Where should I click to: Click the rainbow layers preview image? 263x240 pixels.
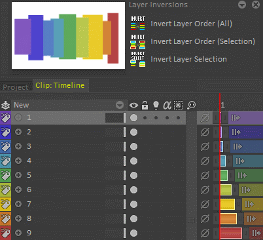68,35
